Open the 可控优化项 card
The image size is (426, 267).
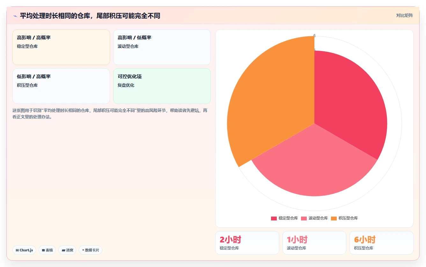coord(162,86)
